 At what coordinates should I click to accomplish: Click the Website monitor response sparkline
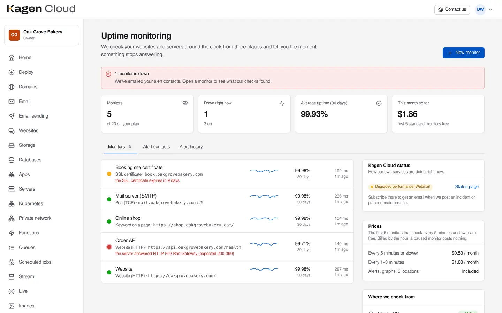[x=264, y=269]
